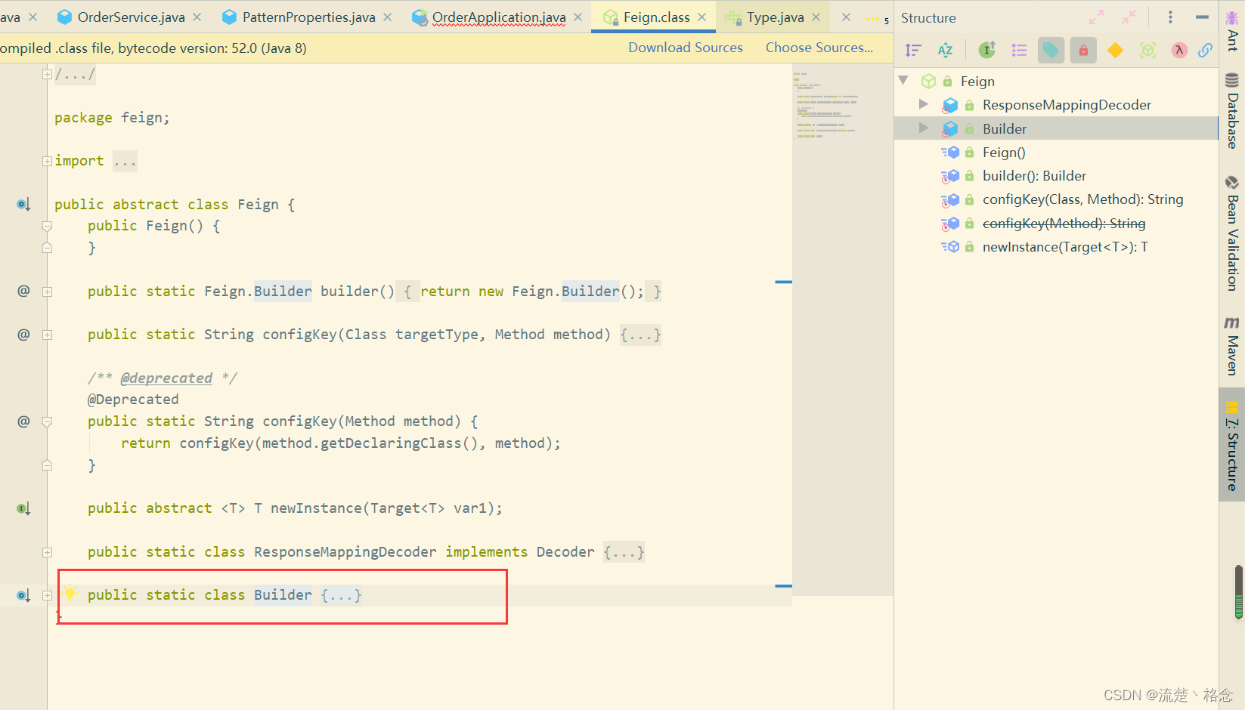Click implemented-method gutter icon beside newInstance

pyautogui.click(x=23, y=508)
